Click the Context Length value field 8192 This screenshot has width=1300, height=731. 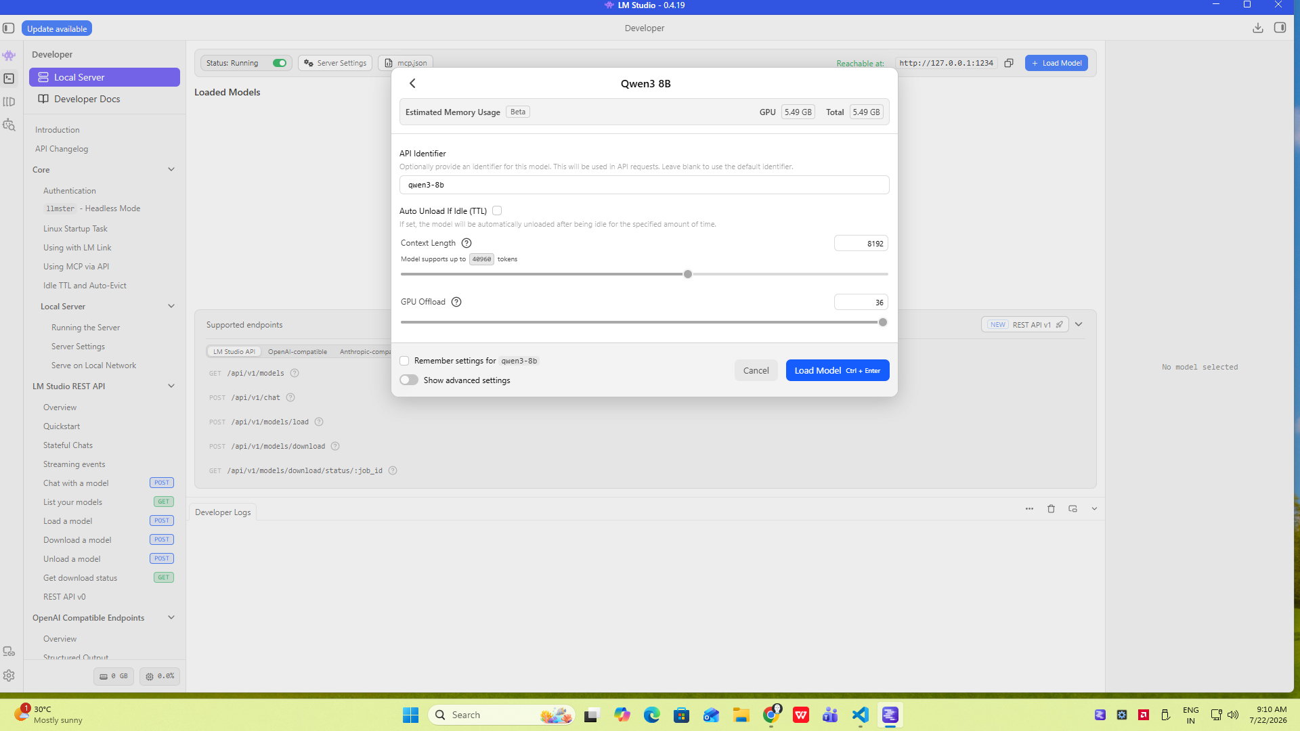[861, 244]
